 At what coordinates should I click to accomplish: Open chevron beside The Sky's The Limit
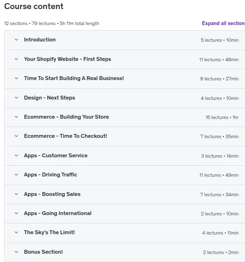click(x=16, y=232)
